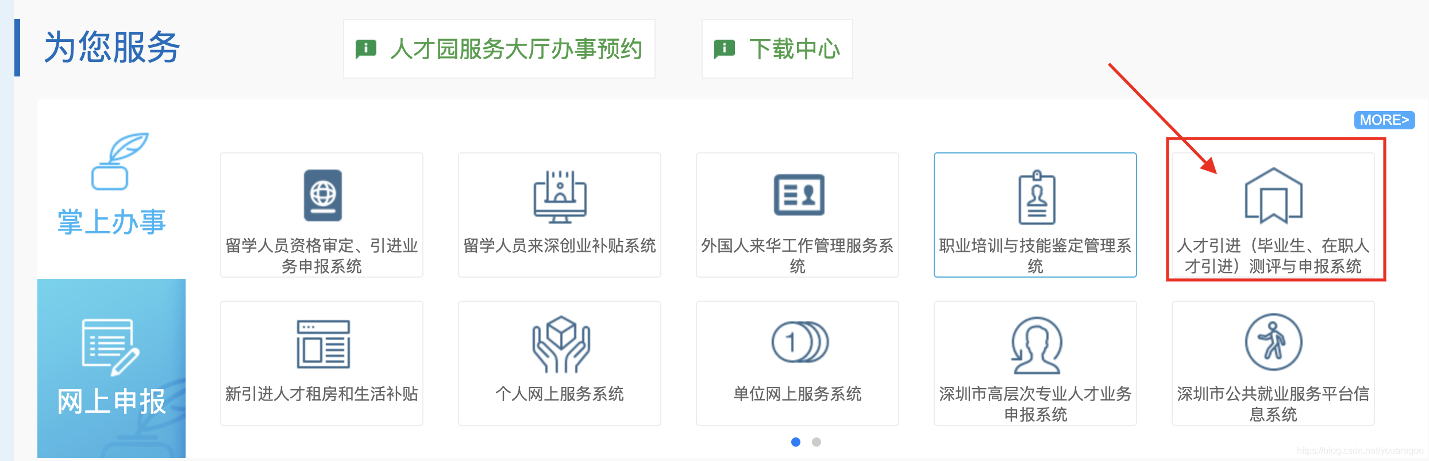
Task: Click the house bookmark icon for 人才引进
Action: (1273, 195)
